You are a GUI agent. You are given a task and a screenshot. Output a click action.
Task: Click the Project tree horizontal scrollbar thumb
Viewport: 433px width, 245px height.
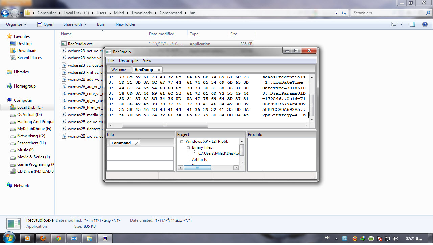click(197, 168)
